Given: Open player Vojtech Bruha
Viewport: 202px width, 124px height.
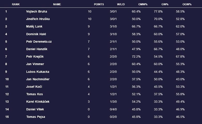Looking at the screenshot, I should (x=37, y=12).
